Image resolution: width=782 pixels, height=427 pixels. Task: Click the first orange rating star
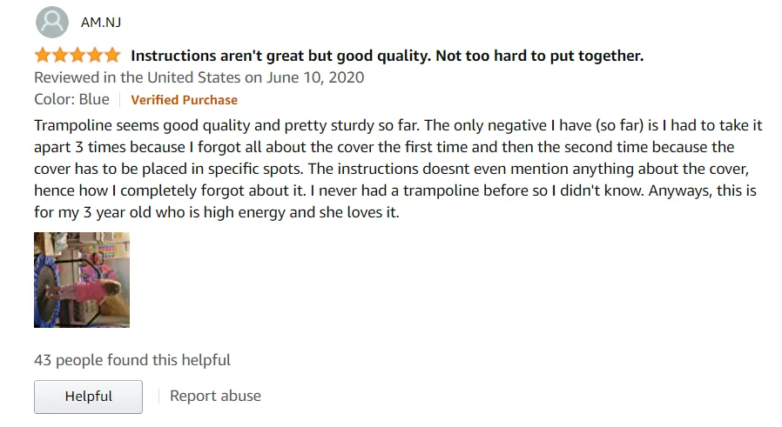[x=43, y=56]
